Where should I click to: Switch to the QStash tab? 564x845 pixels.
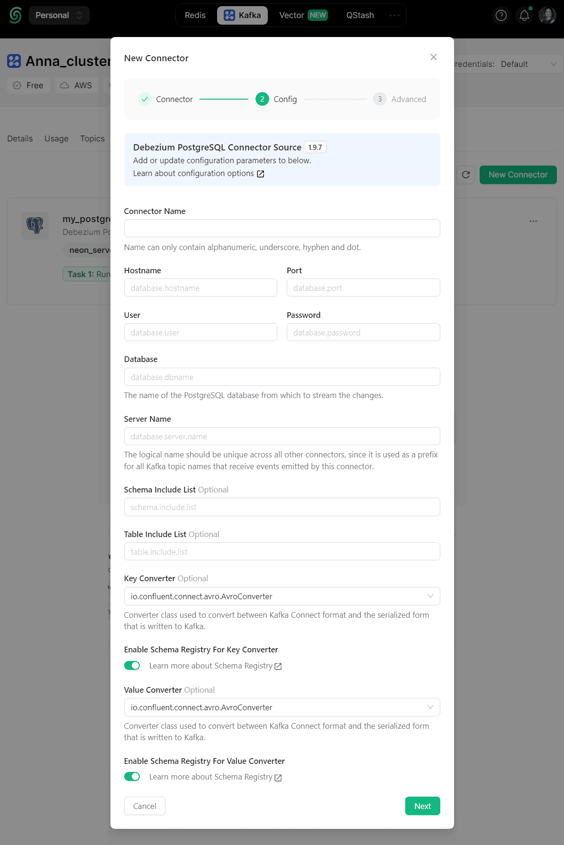pos(360,15)
